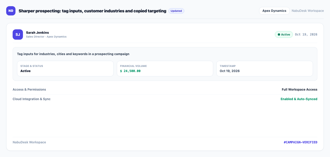
Task: Click the green Active status badge
Action: point(284,34)
